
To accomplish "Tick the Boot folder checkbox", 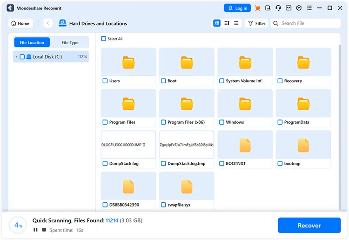I will tap(163, 81).
